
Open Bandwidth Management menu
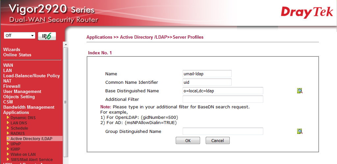(x=29, y=107)
